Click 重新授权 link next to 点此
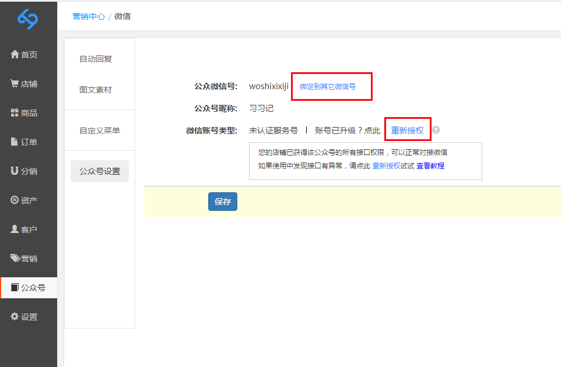This screenshot has width=561, height=367. pos(407,130)
